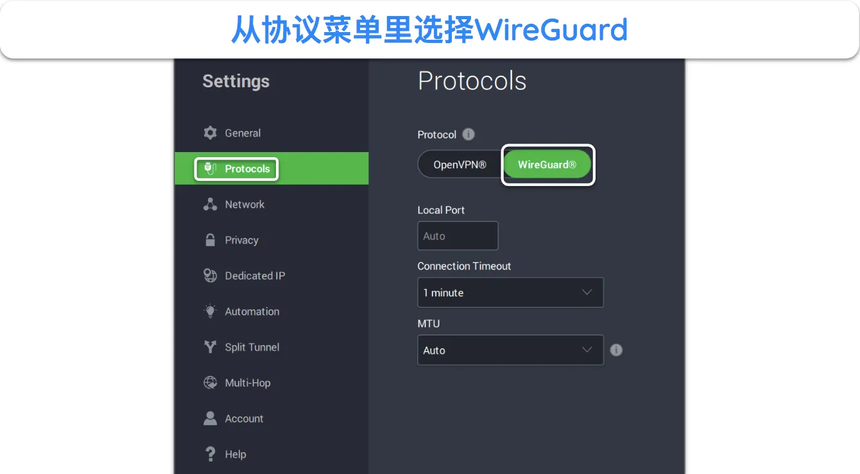The width and height of the screenshot is (860, 474).
Task: Click the Protocols plug icon in sidebar
Action: [x=210, y=169]
